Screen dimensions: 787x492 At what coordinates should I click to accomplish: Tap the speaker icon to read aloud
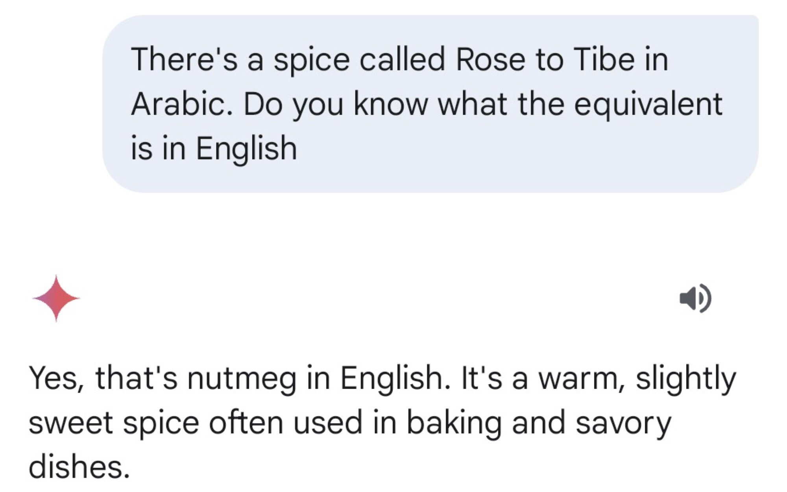tap(695, 298)
